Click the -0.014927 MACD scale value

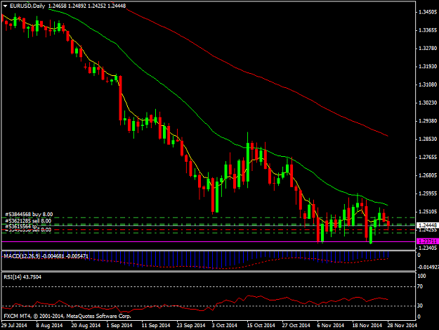pyautogui.click(x=428, y=267)
